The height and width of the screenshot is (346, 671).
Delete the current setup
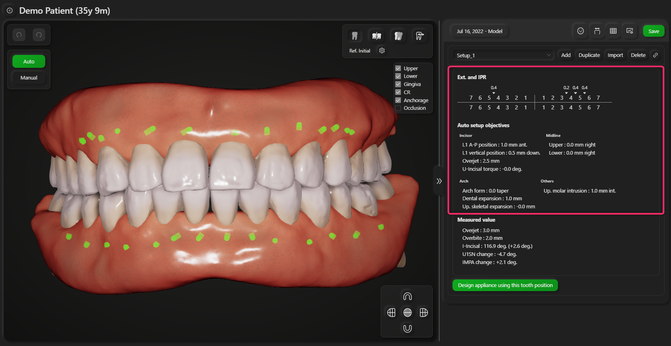[638, 55]
